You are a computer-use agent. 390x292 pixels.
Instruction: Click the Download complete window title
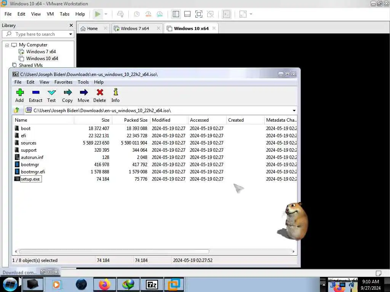(19, 272)
